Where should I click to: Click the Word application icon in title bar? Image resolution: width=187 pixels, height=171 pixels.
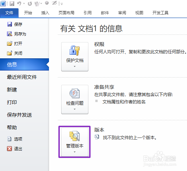pos(3,4)
